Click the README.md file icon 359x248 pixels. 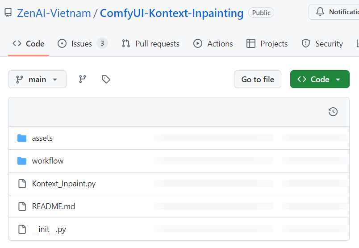tap(22, 206)
